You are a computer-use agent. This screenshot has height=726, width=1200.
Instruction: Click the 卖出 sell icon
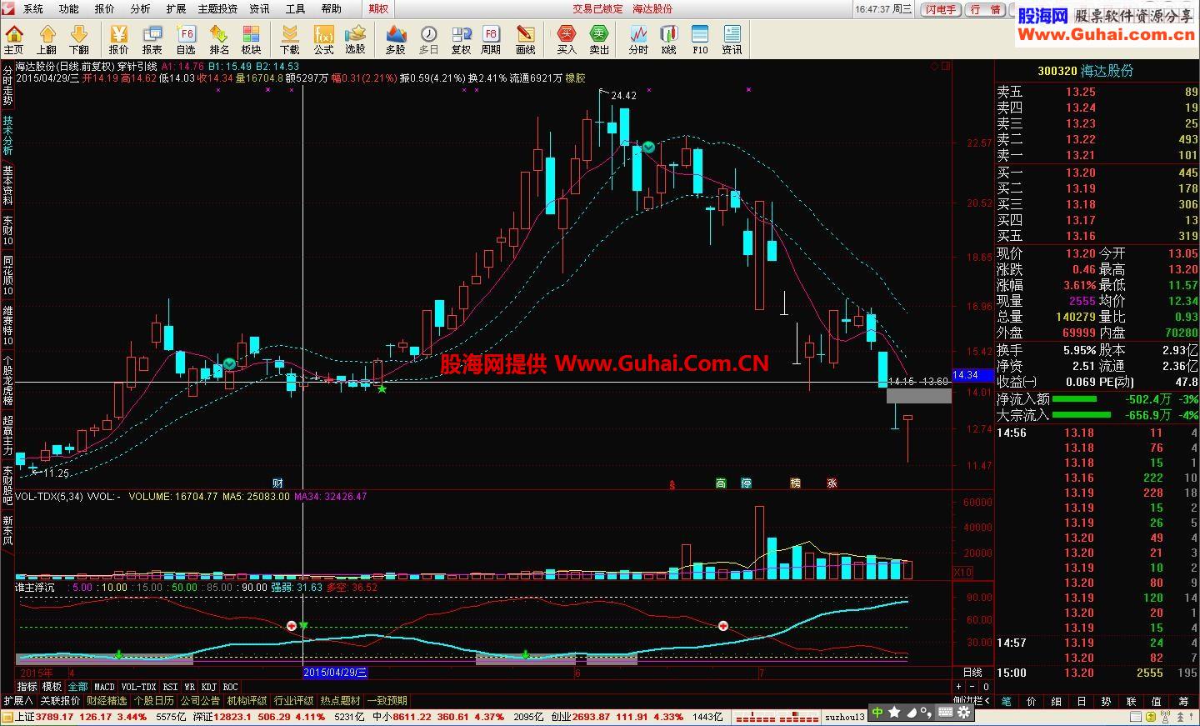[599, 39]
